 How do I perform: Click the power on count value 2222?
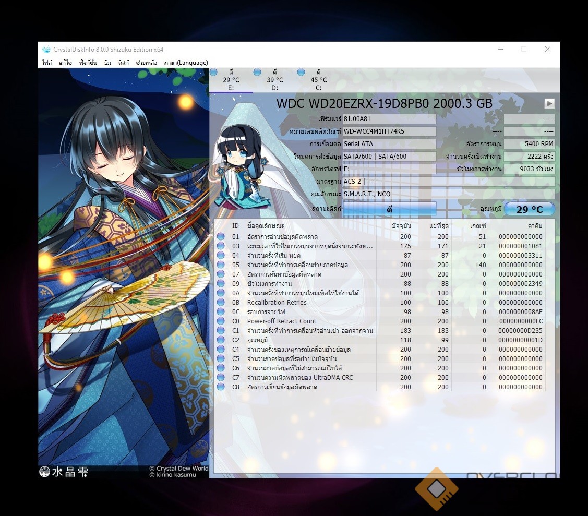click(529, 157)
